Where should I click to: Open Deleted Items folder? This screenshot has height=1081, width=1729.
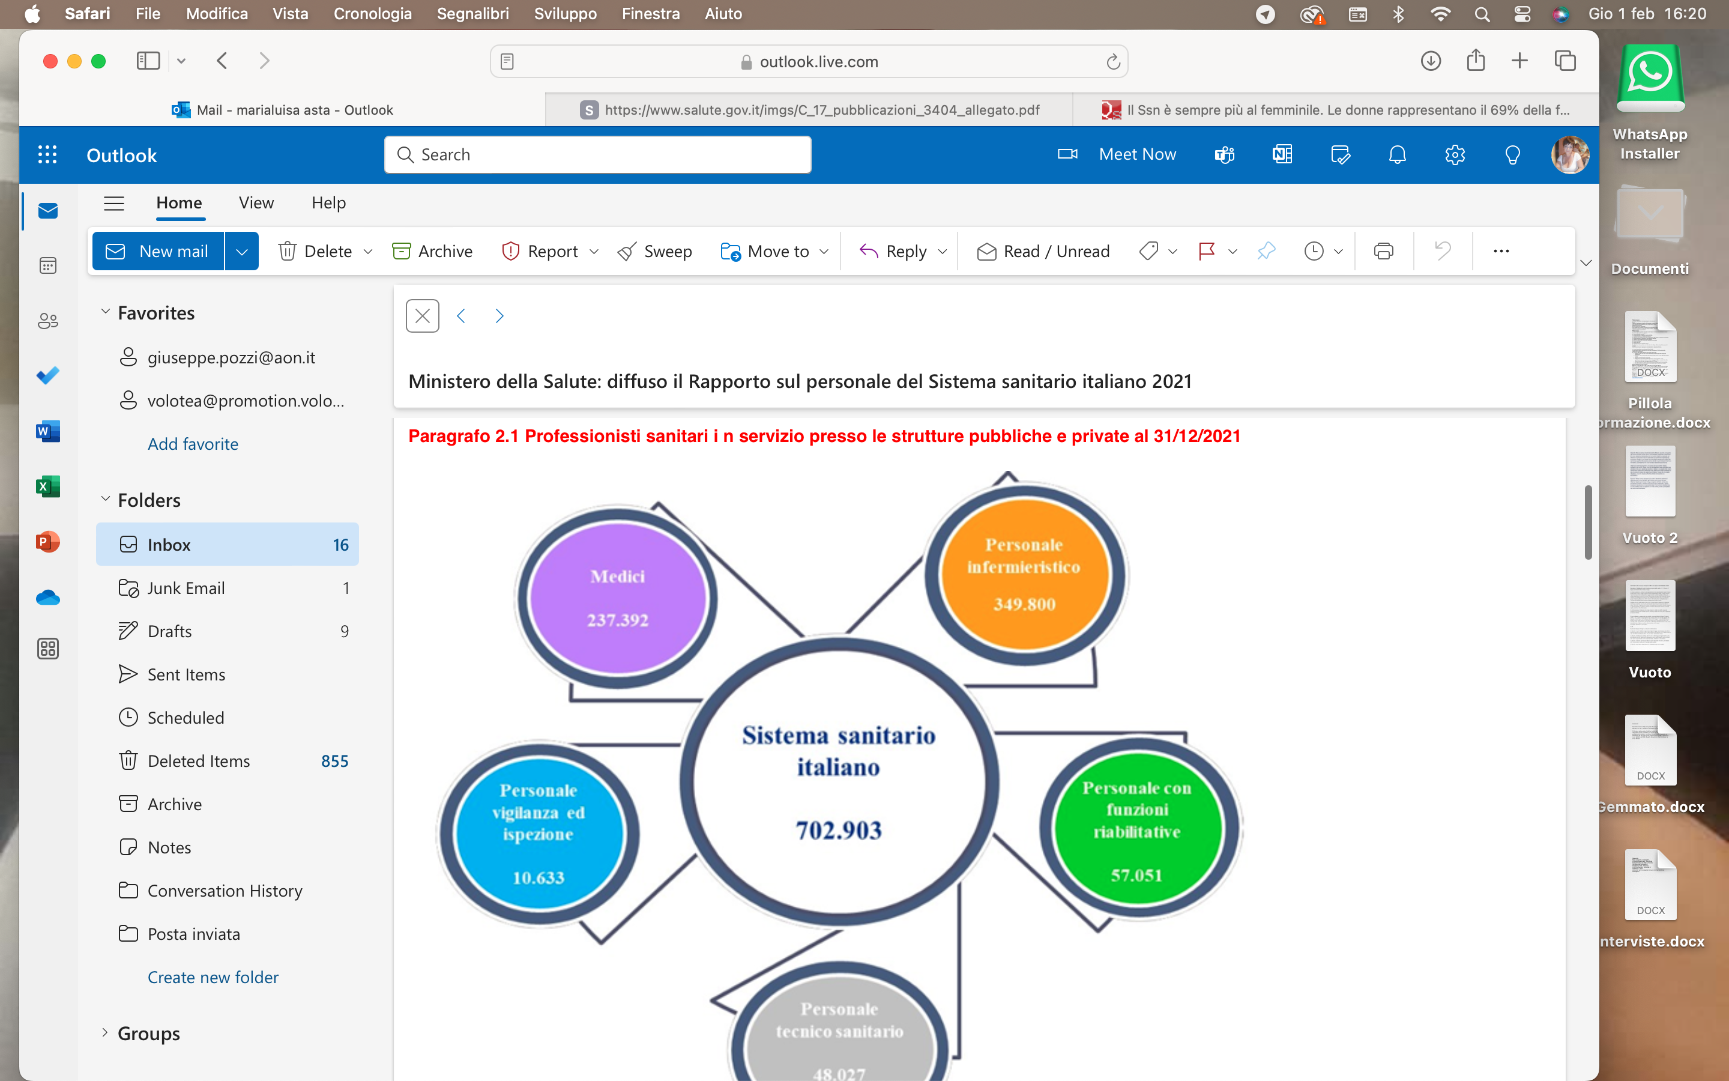pyautogui.click(x=227, y=761)
